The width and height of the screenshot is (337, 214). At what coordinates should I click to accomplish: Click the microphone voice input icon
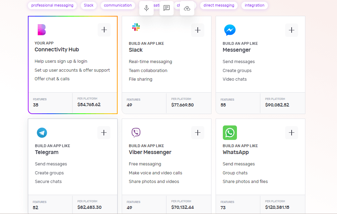click(x=146, y=8)
